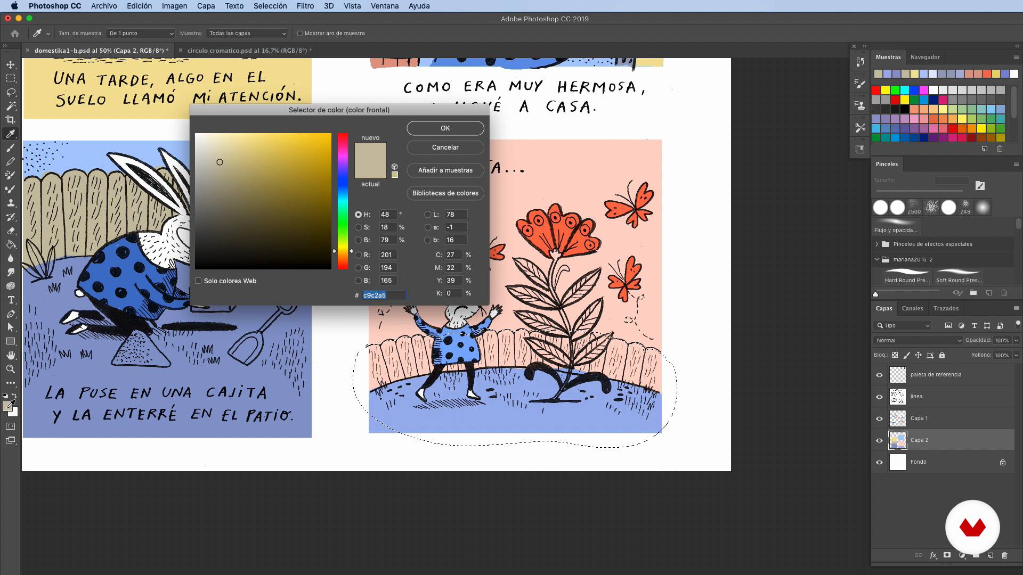Image resolution: width=1023 pixels, height=575 pixels.
Task: Click OK in the color picker
Action: (x=445, y=128)
